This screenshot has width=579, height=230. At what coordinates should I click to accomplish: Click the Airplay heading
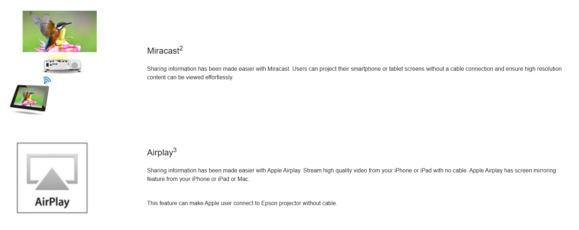pyautogui.click(x=160, y=153)
